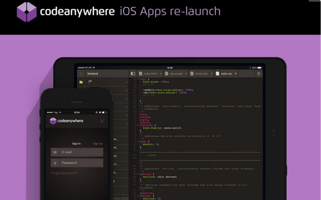
Task: Collapse the a:hover fold arrow at line 95
Action: coord(138,196)
